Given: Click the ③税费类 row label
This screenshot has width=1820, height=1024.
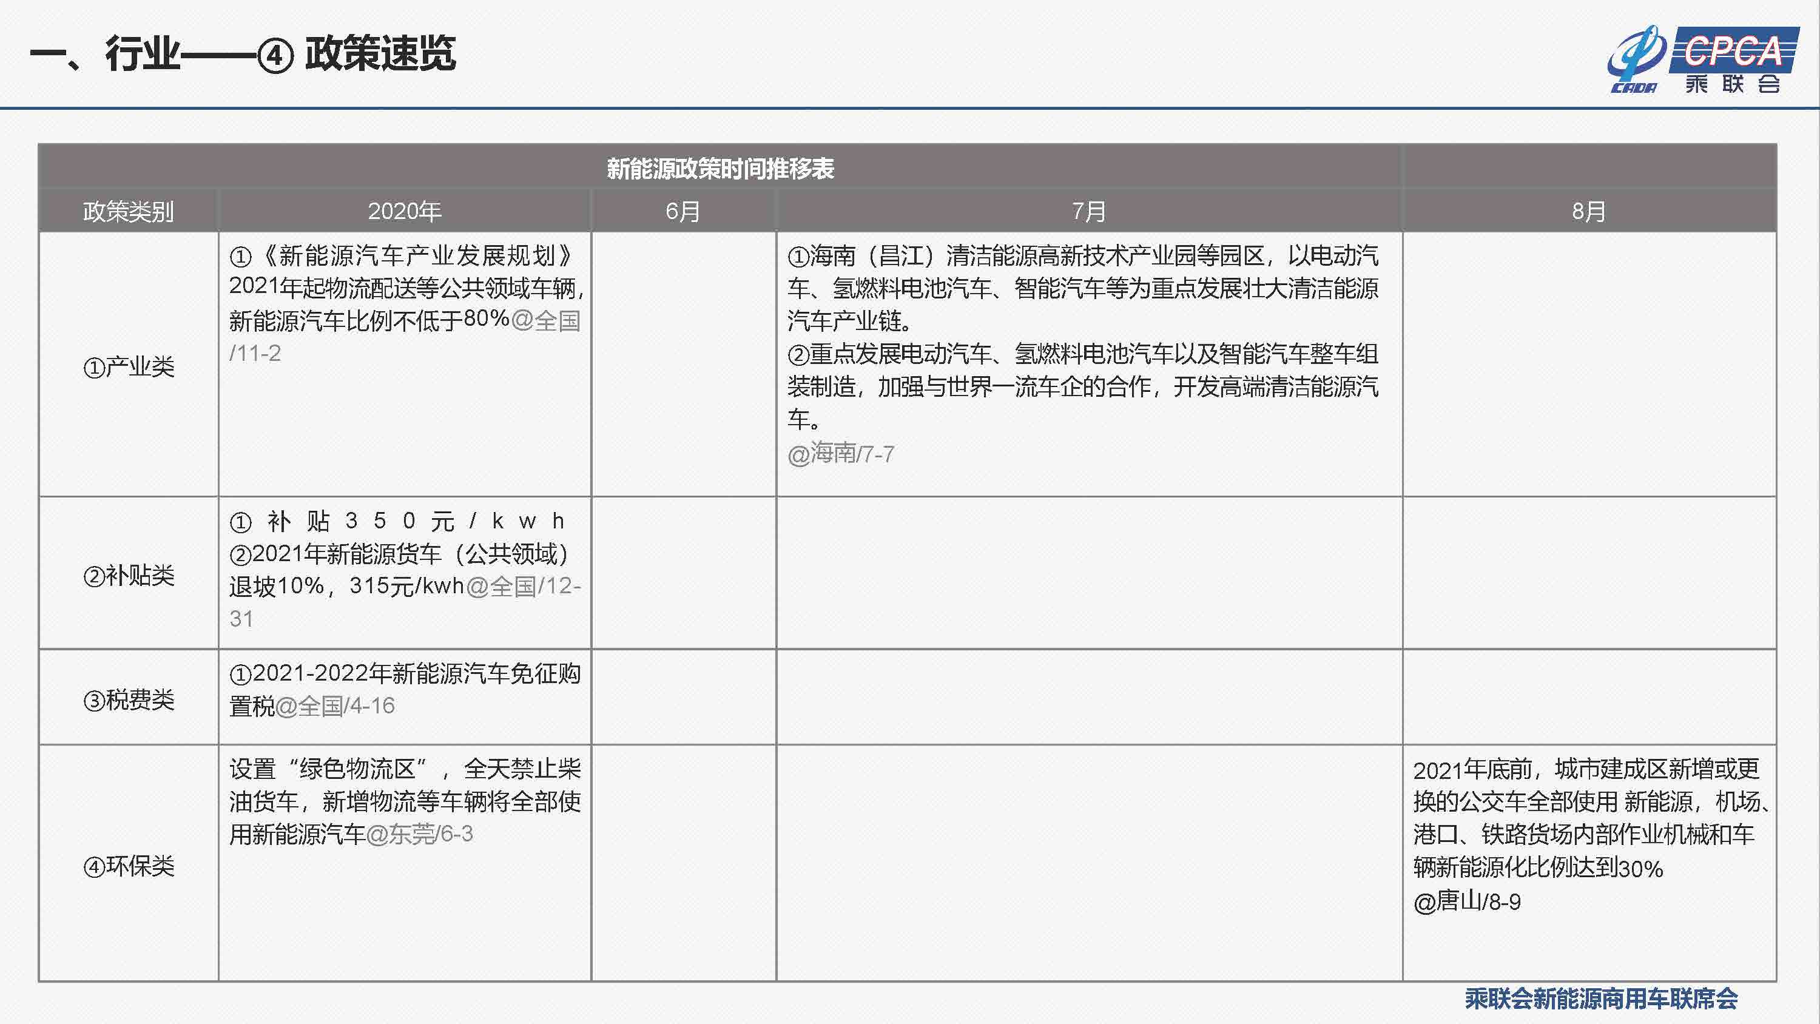Looking at the screenshot, I should pos(129,699).
